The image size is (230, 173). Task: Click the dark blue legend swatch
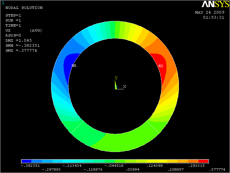pyautogui.click(x=26, y=161)
